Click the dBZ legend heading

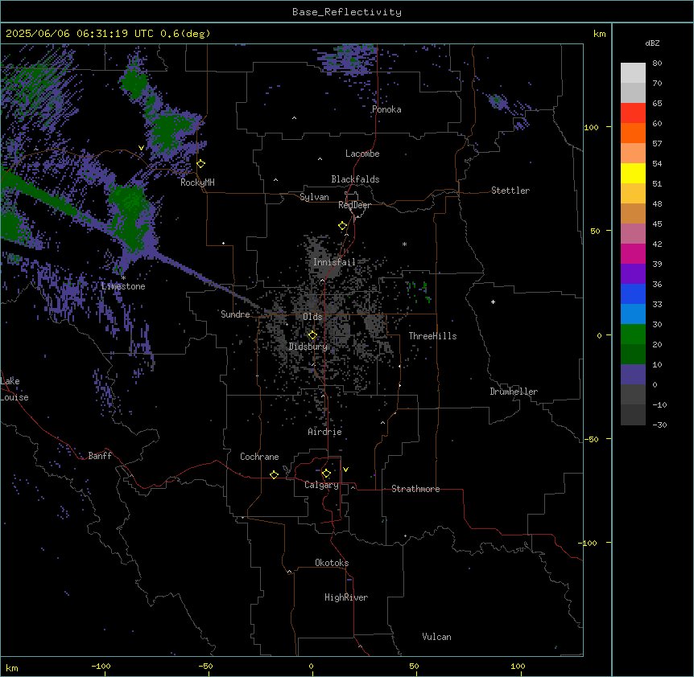pyautogui.click(x=652, y=43)
